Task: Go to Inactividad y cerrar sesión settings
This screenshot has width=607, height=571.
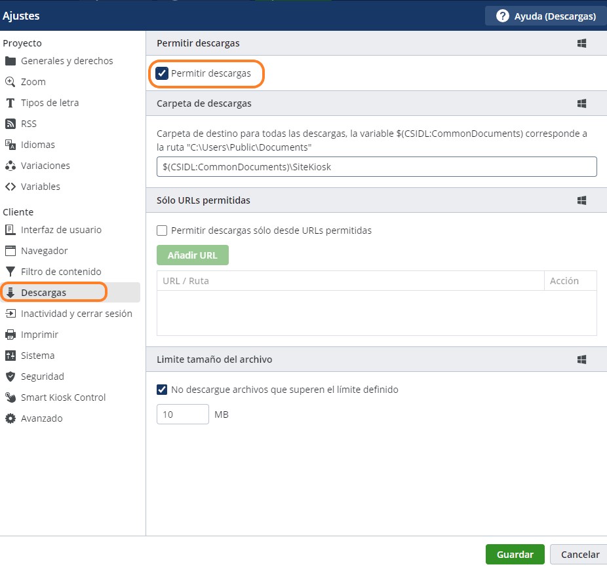Action: point(76,314)
